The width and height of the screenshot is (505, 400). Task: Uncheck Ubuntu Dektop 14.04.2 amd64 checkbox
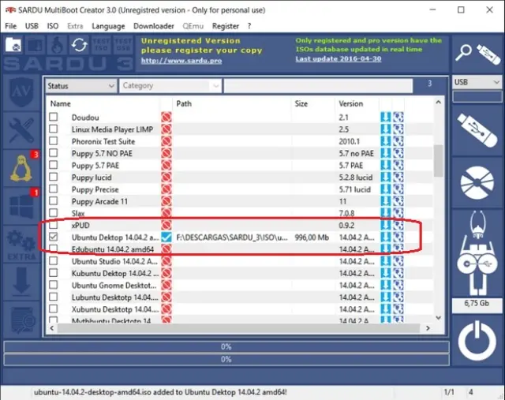54,237
